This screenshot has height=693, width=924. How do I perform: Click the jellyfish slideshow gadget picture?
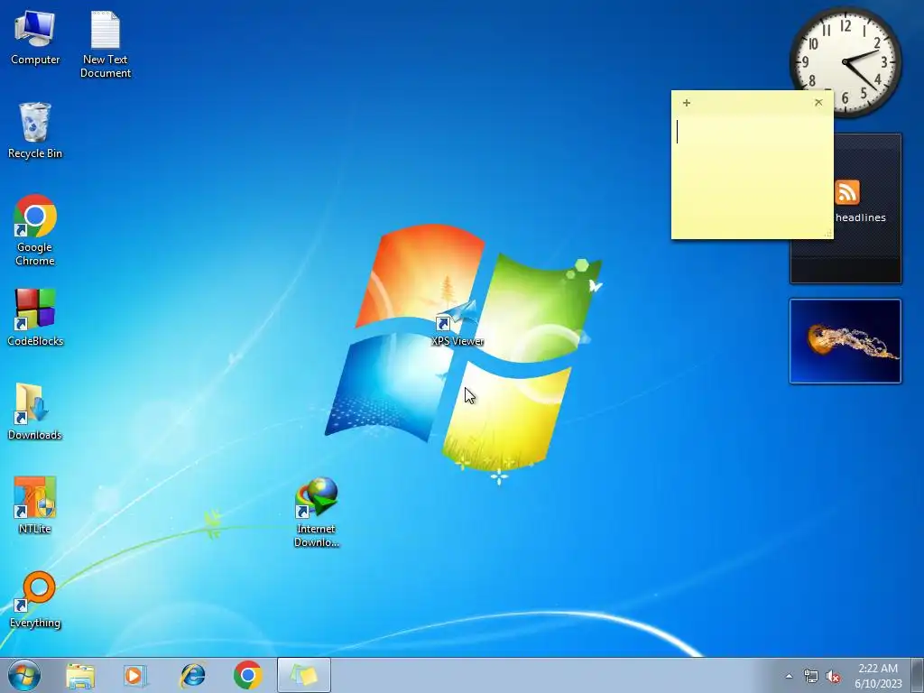pyautogui.click(x=845, y=341)
